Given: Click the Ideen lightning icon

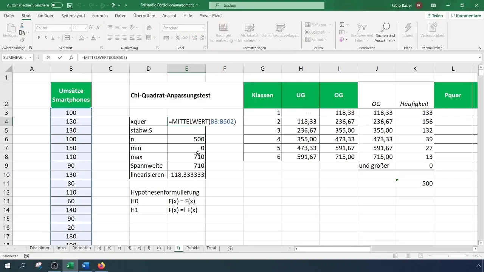Looking at the screenshot, I should point(408,27).
